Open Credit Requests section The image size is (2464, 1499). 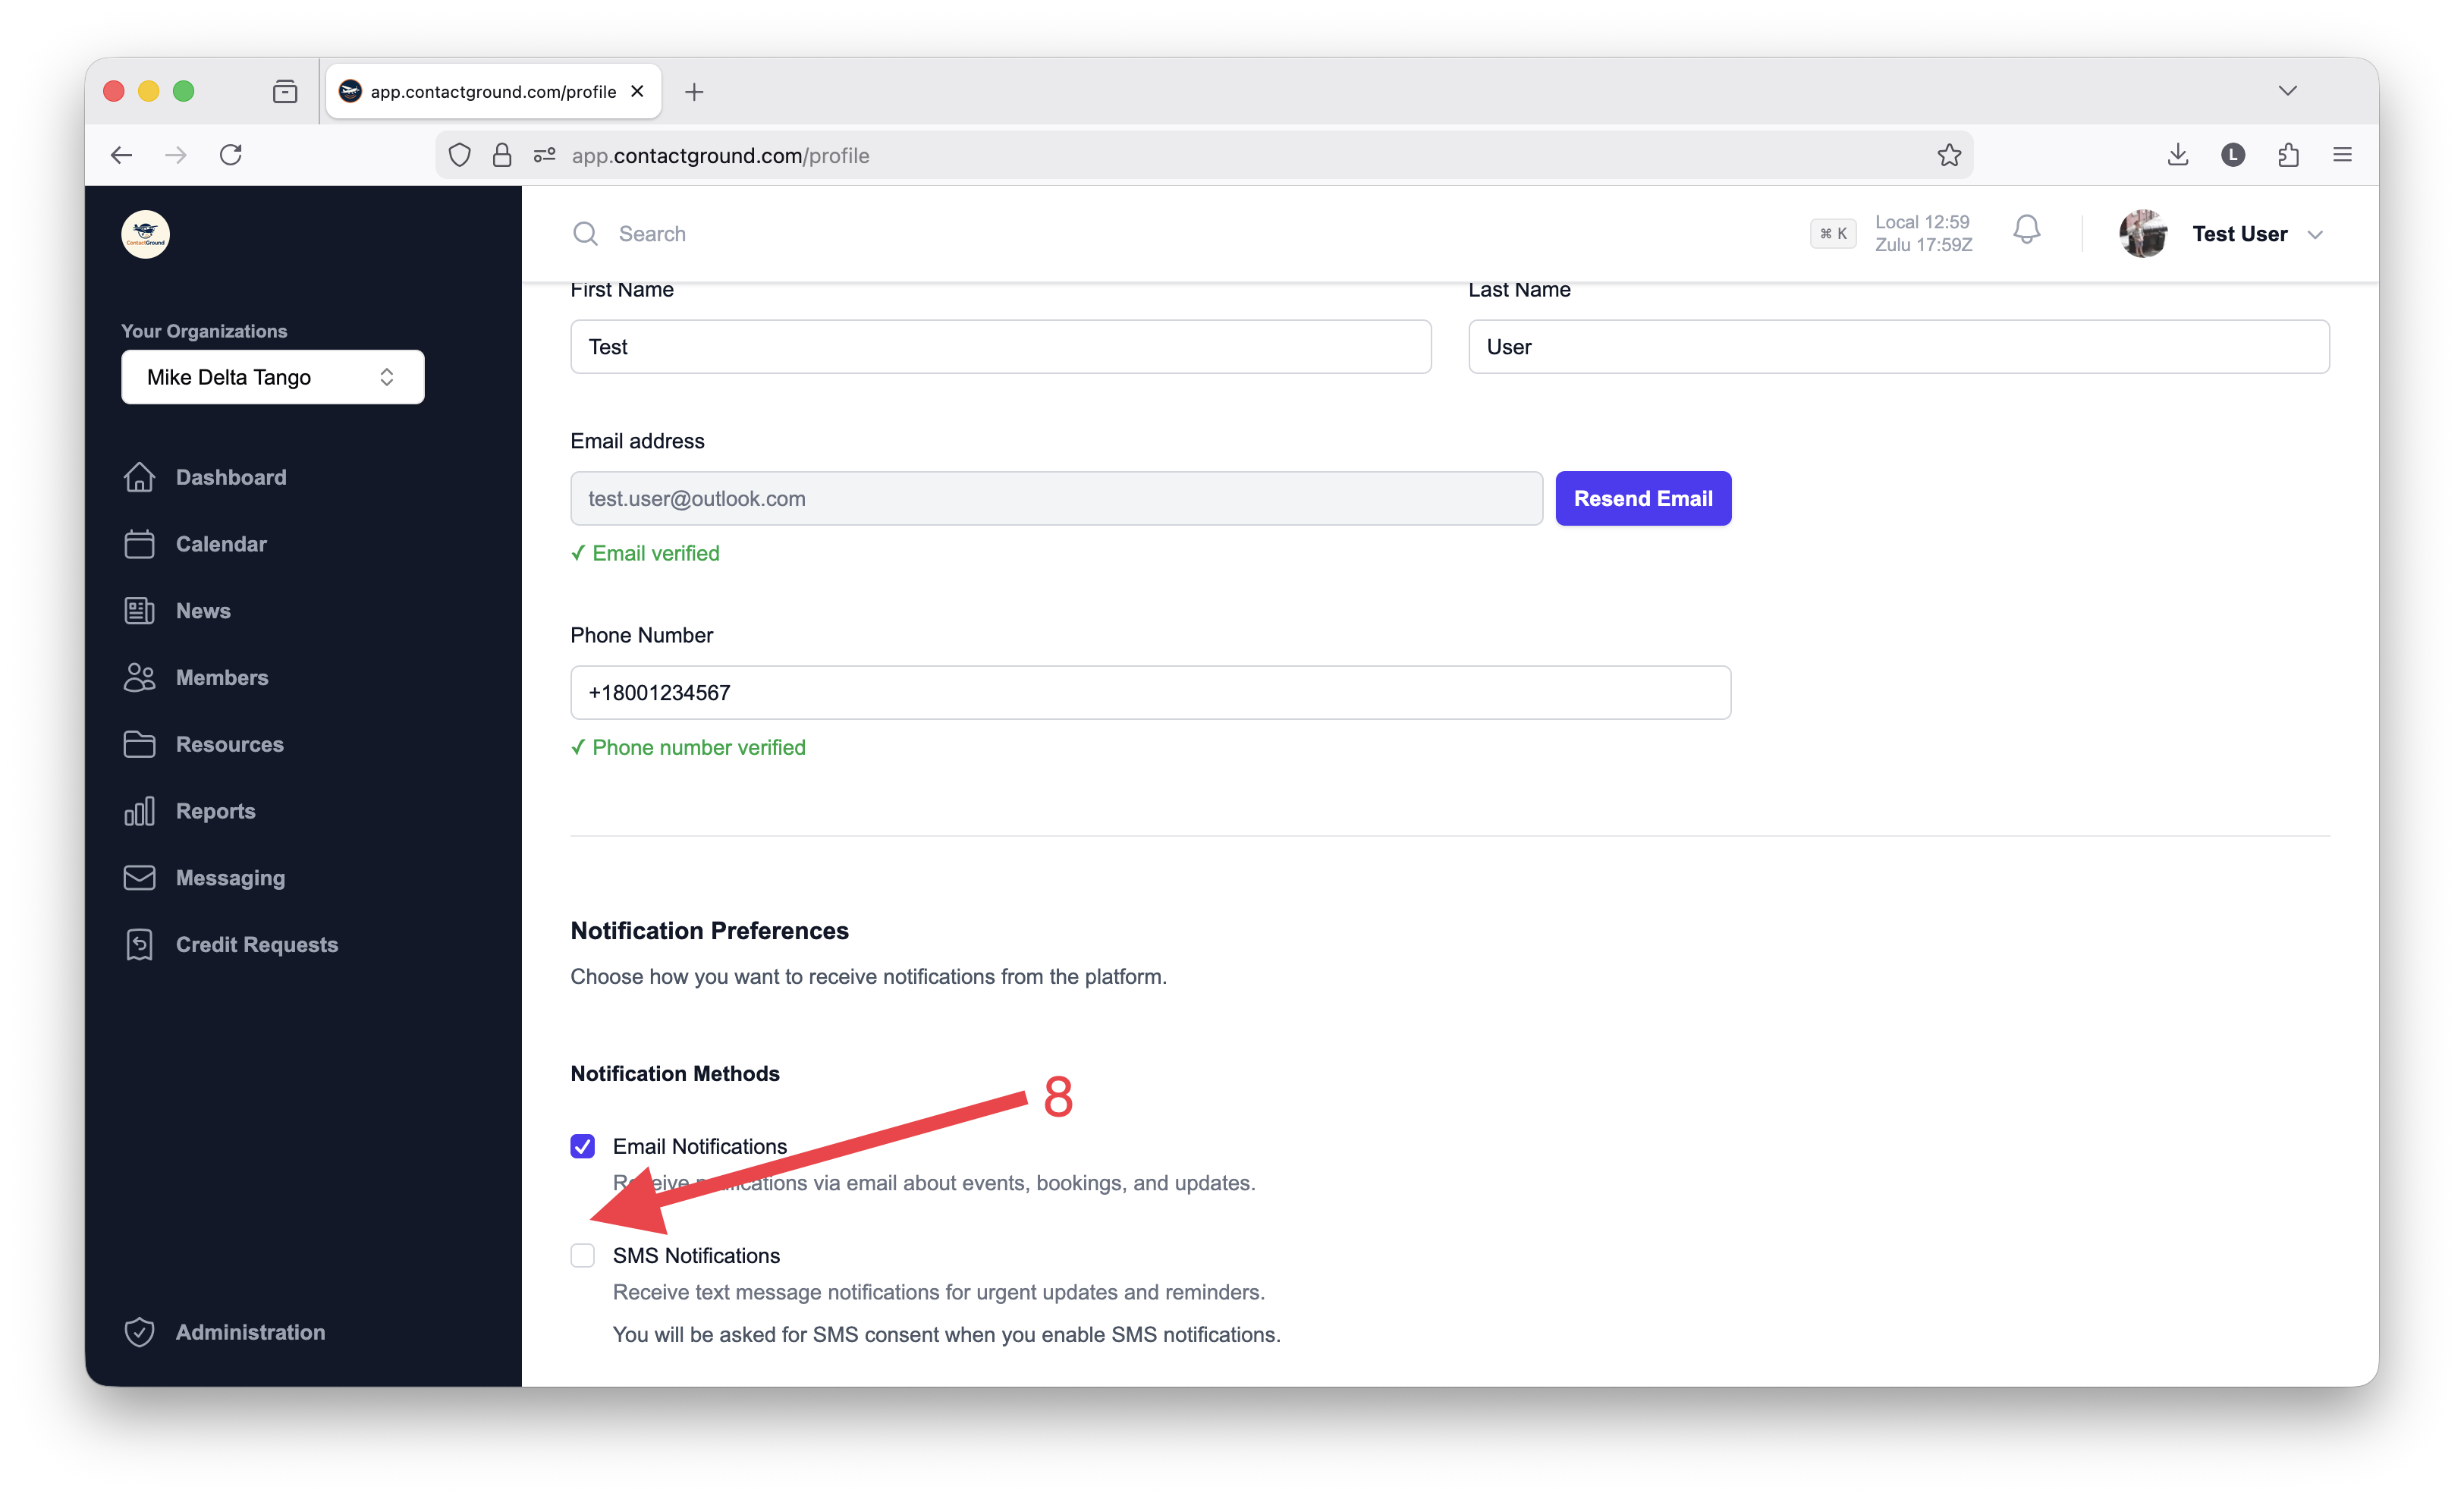[257, 944]
